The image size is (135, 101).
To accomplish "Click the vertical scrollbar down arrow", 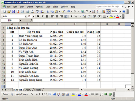I will 132,87.
